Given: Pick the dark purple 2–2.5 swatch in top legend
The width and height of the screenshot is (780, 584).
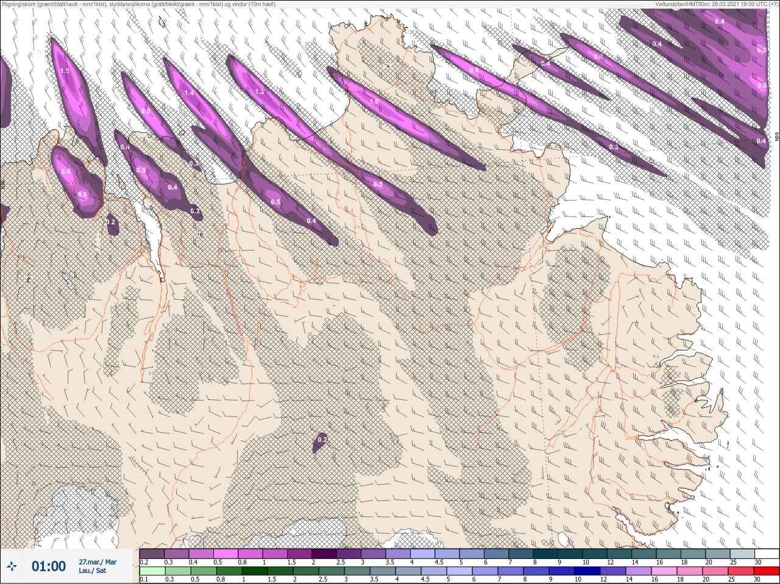Looking at the screenshot, I should point(325,554).
